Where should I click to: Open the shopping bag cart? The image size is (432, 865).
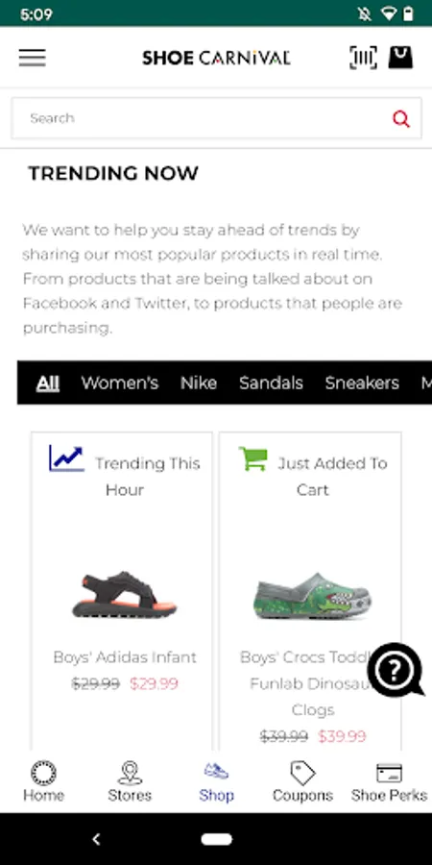pyautogui.click(x=400, y=58)
